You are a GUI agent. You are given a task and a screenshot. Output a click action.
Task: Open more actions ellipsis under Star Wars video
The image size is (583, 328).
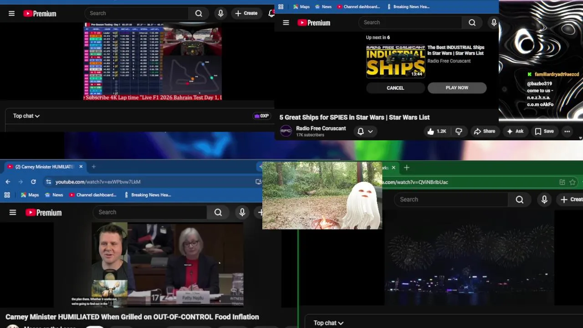(567, 131)
